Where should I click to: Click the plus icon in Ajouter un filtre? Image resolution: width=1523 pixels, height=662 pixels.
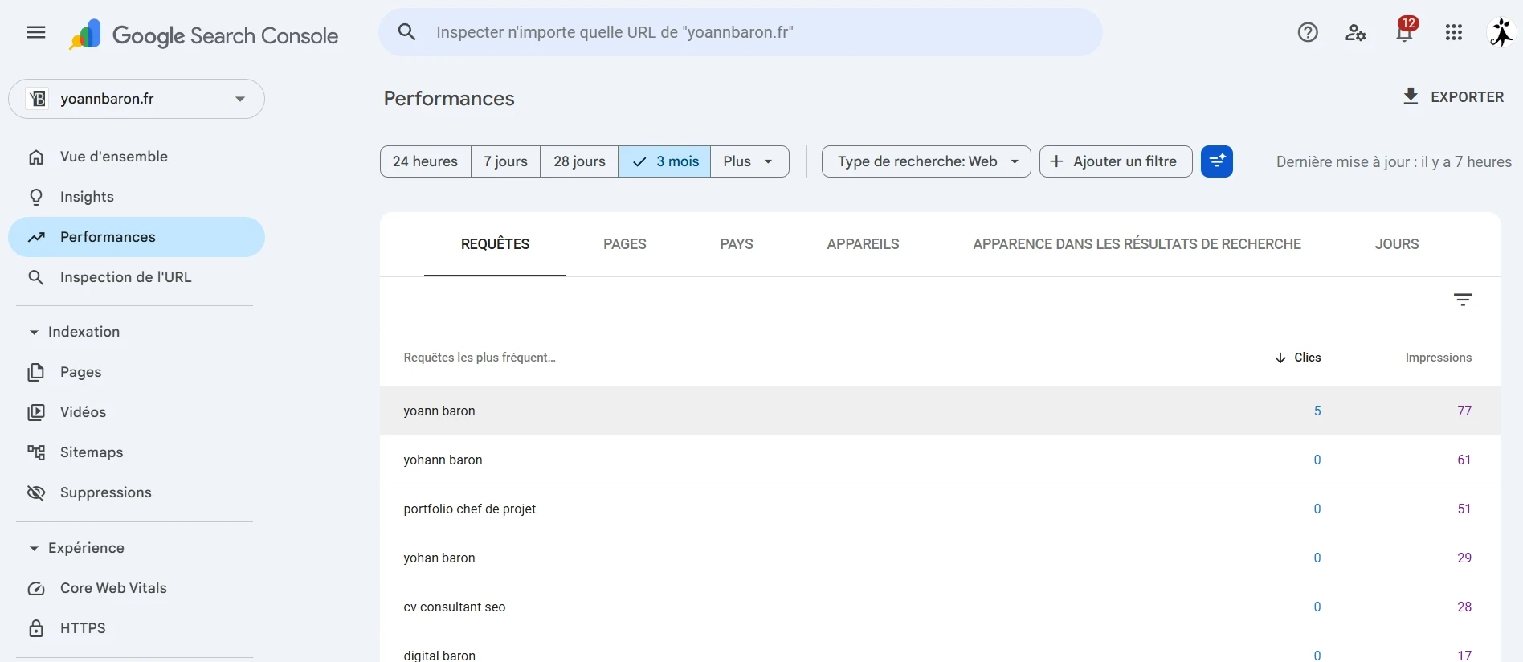coord(1057,161)
